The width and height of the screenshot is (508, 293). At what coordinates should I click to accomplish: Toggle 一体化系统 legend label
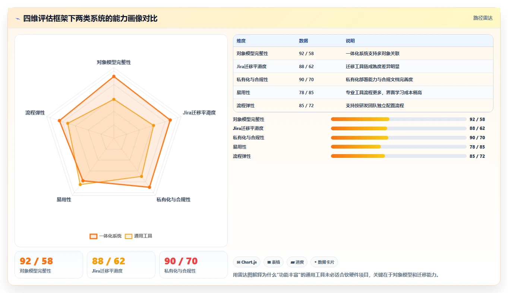coord(110,236)
